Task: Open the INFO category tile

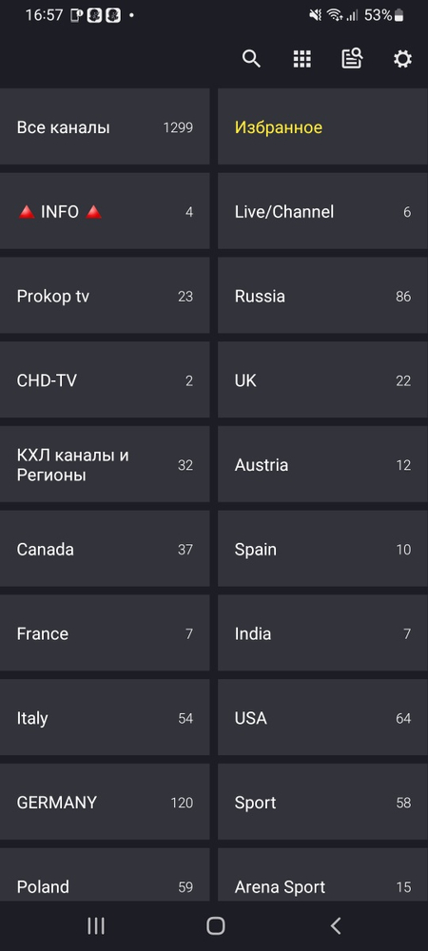Action: [x=105, y=211]
